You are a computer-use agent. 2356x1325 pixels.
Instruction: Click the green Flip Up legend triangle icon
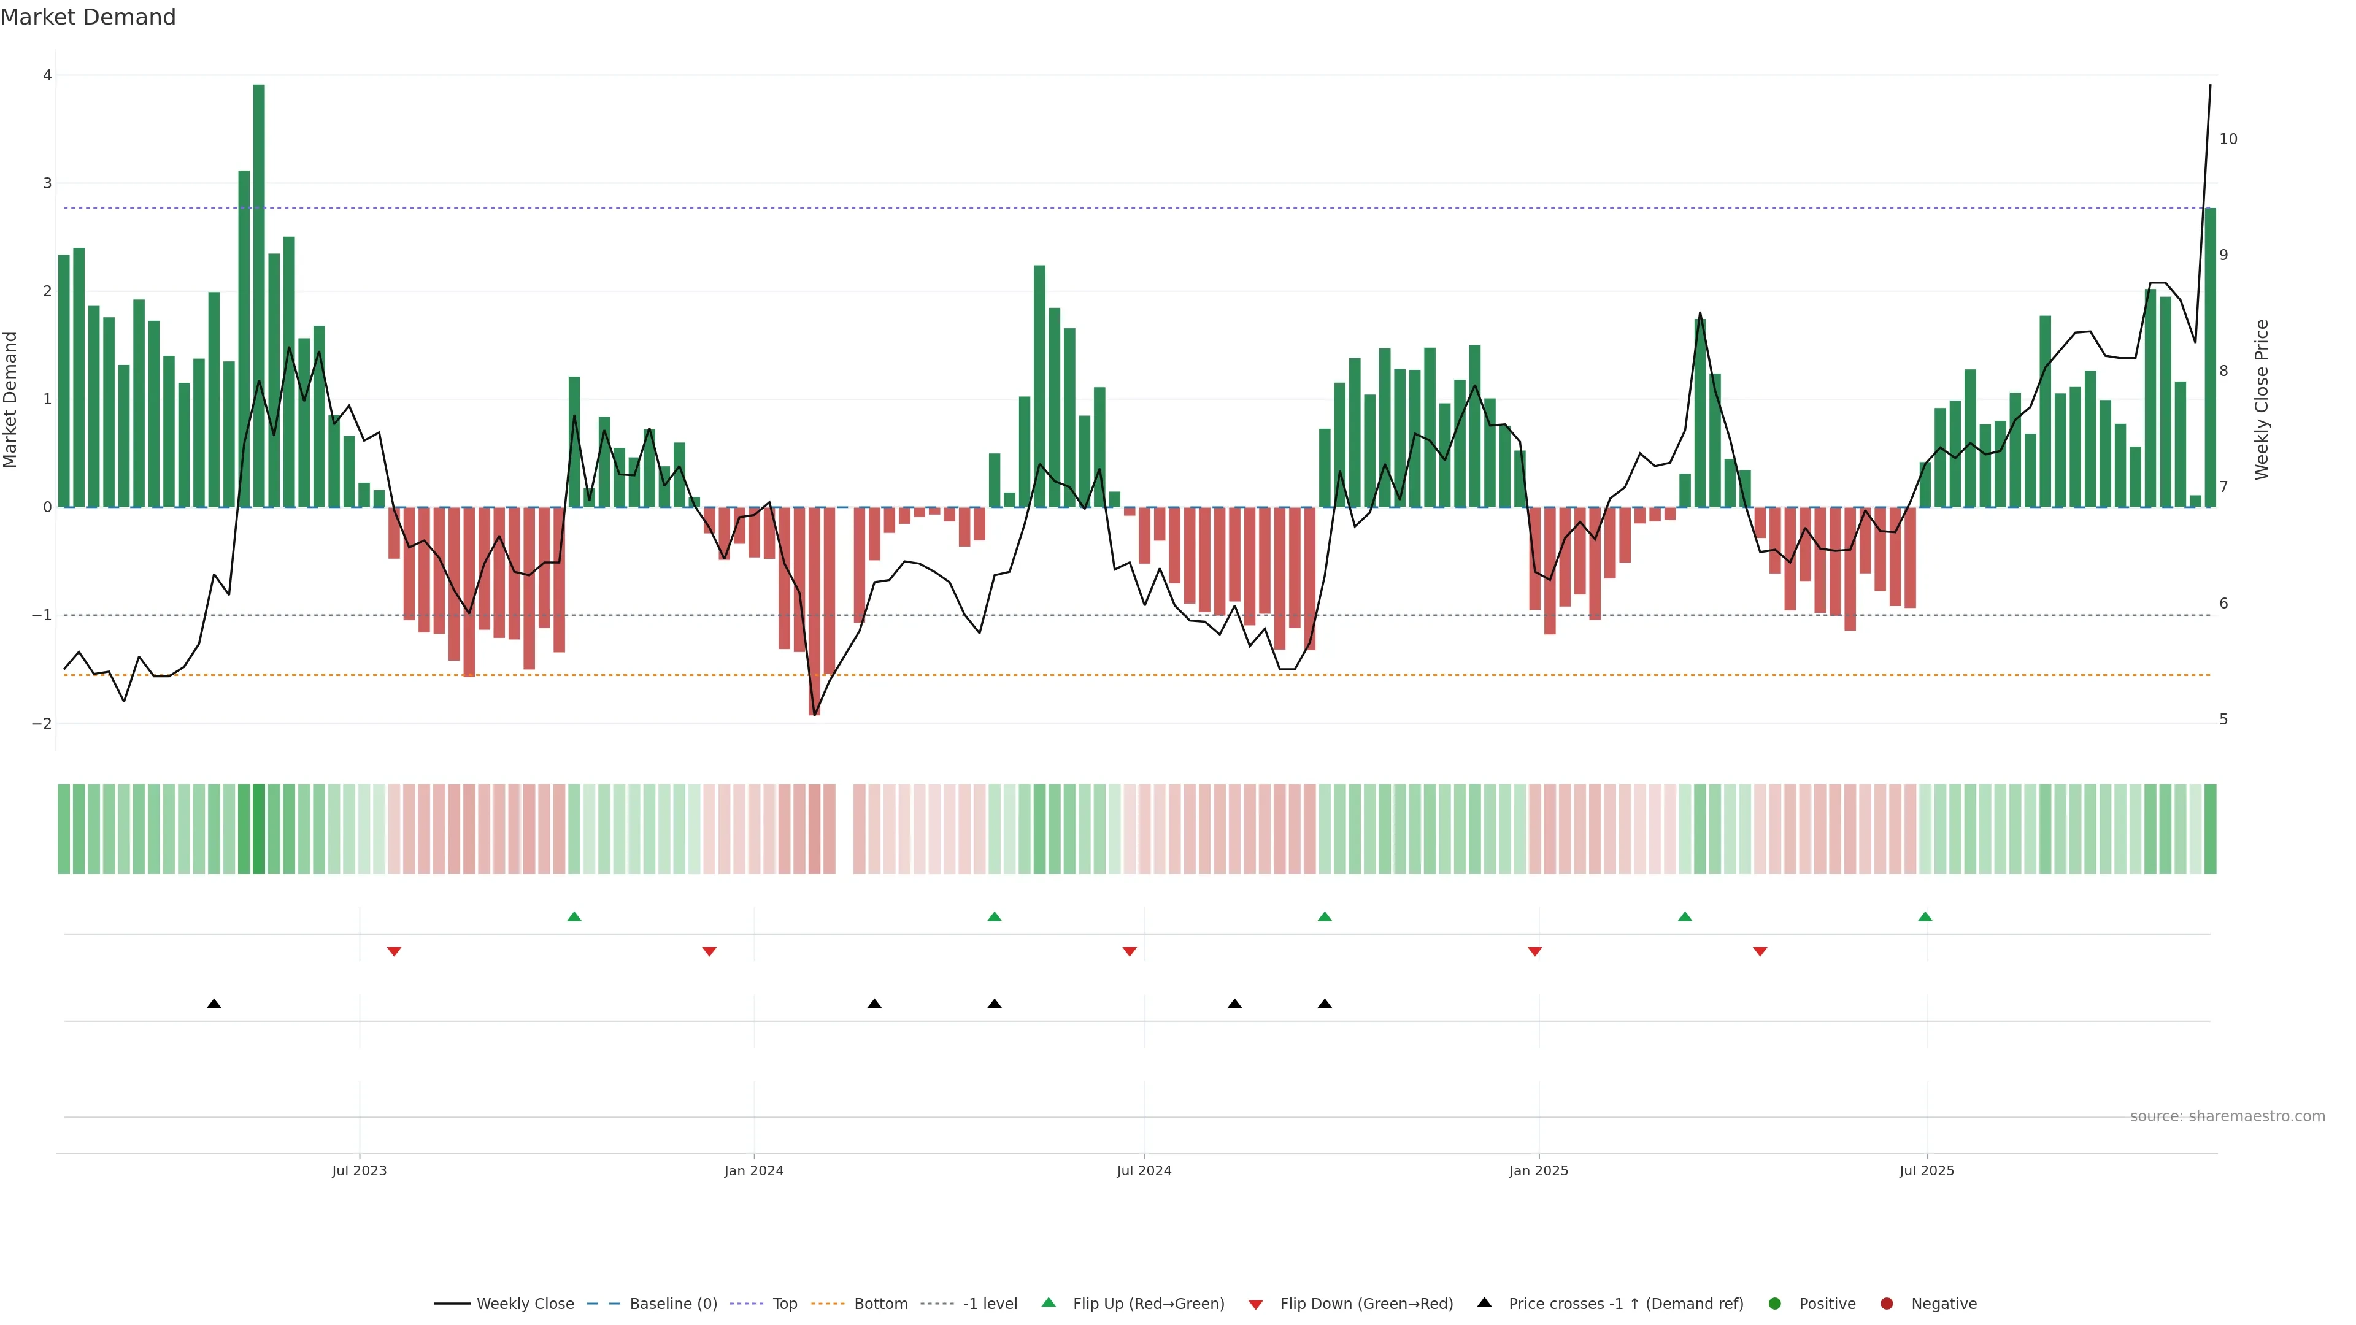[x=1049, y=1303]
